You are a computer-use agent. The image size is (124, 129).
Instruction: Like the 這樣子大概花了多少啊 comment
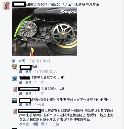21,82
